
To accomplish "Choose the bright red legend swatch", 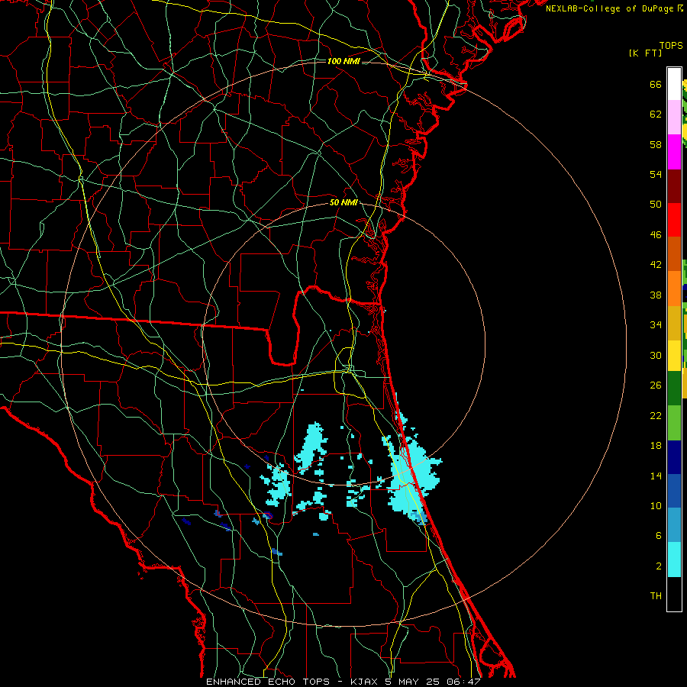I will tap(674, 220).
